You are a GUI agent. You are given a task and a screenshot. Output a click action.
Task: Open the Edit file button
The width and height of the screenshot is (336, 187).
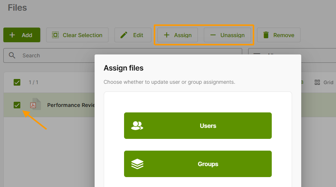[133, 35]
